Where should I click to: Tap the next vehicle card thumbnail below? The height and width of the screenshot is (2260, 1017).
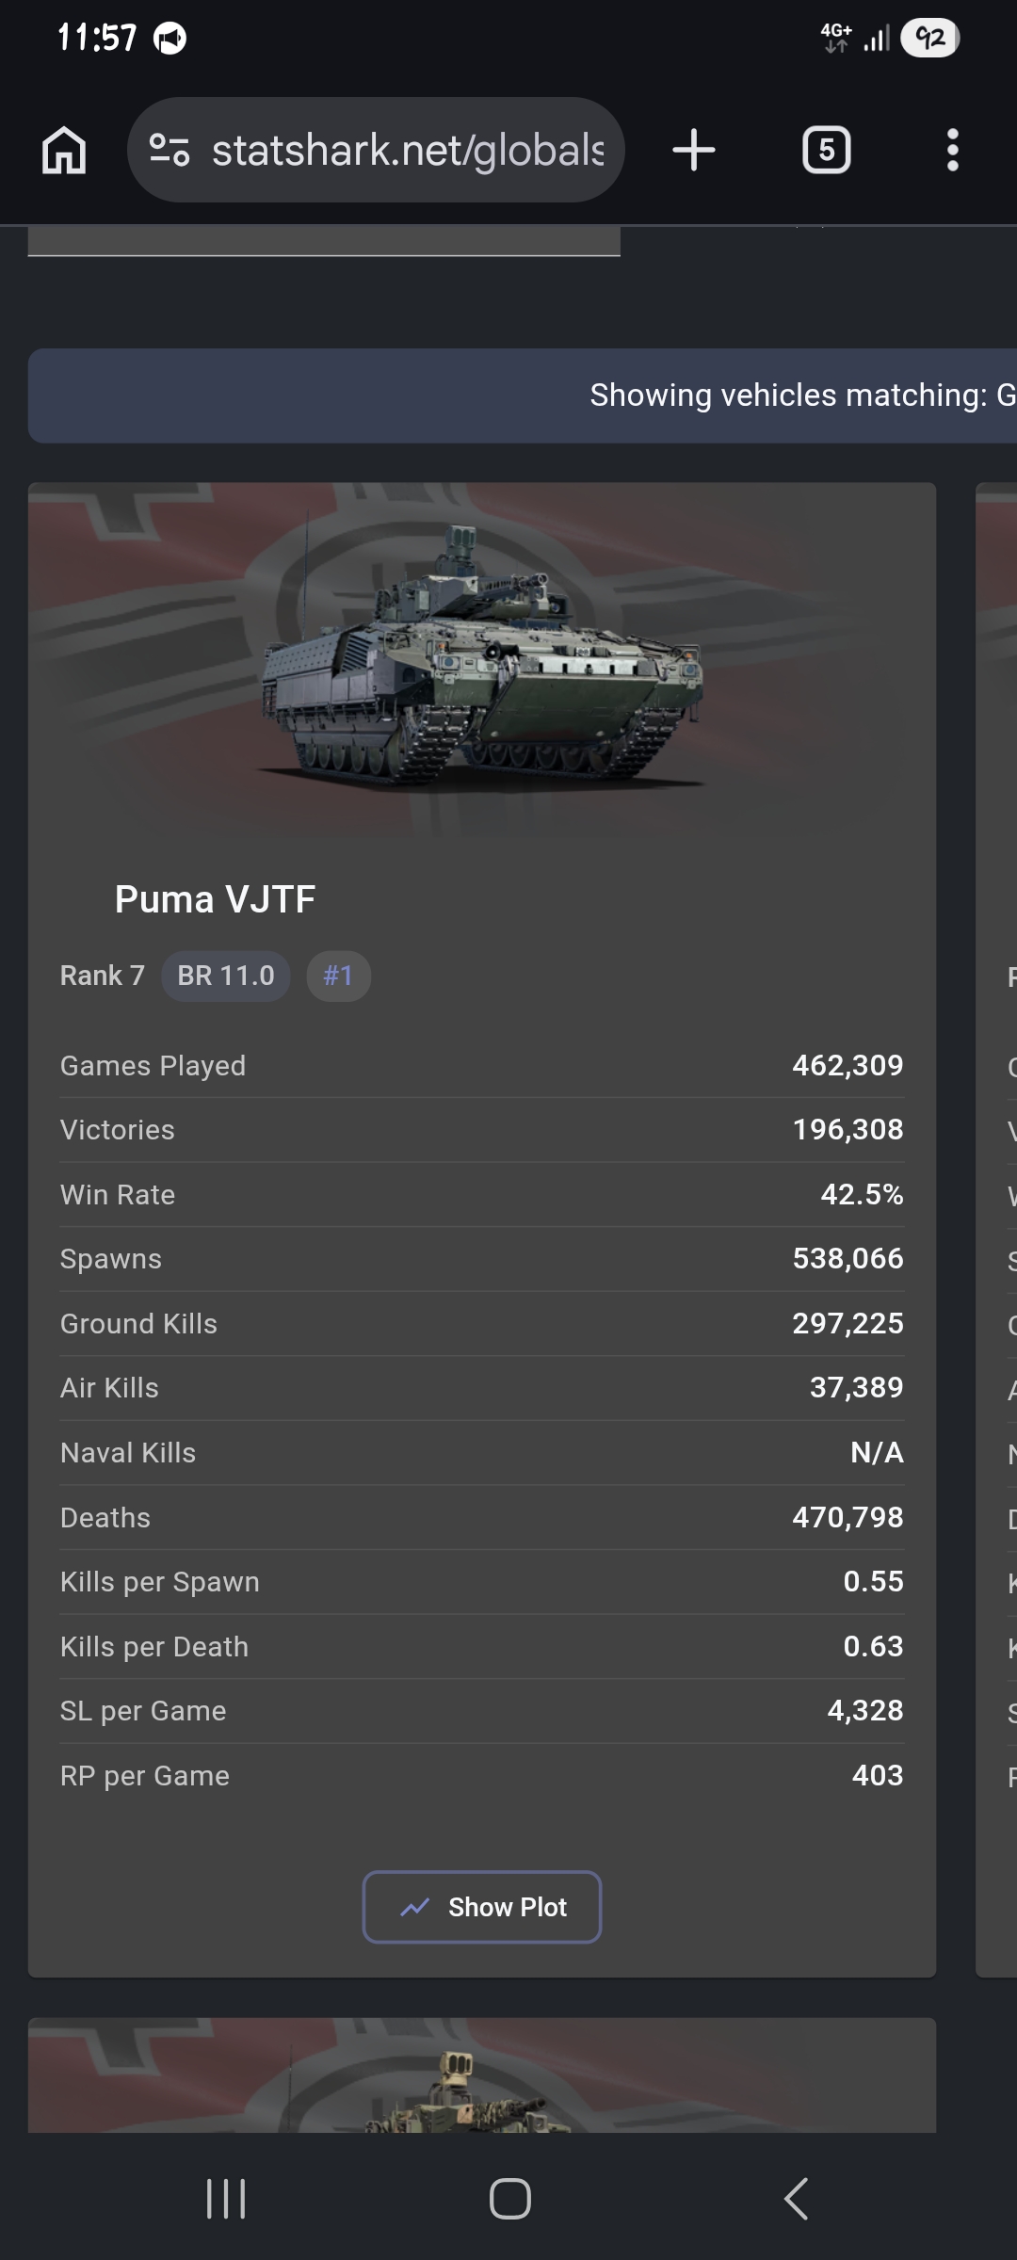tap(482, 2075)
